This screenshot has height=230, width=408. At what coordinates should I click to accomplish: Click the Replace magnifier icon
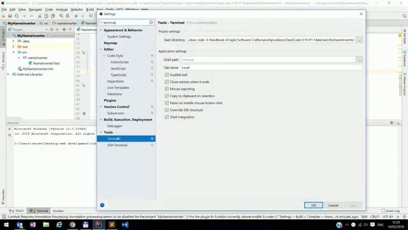point(68,16)
